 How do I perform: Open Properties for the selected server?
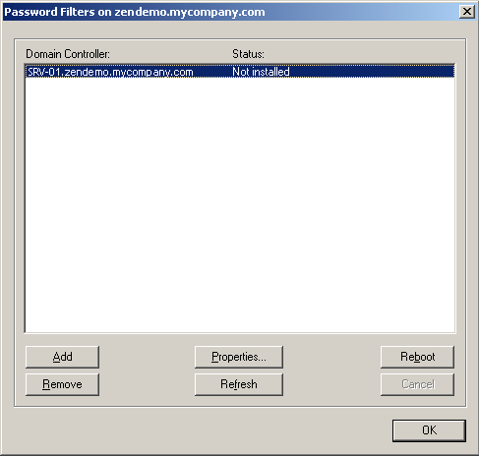(239, 357)
